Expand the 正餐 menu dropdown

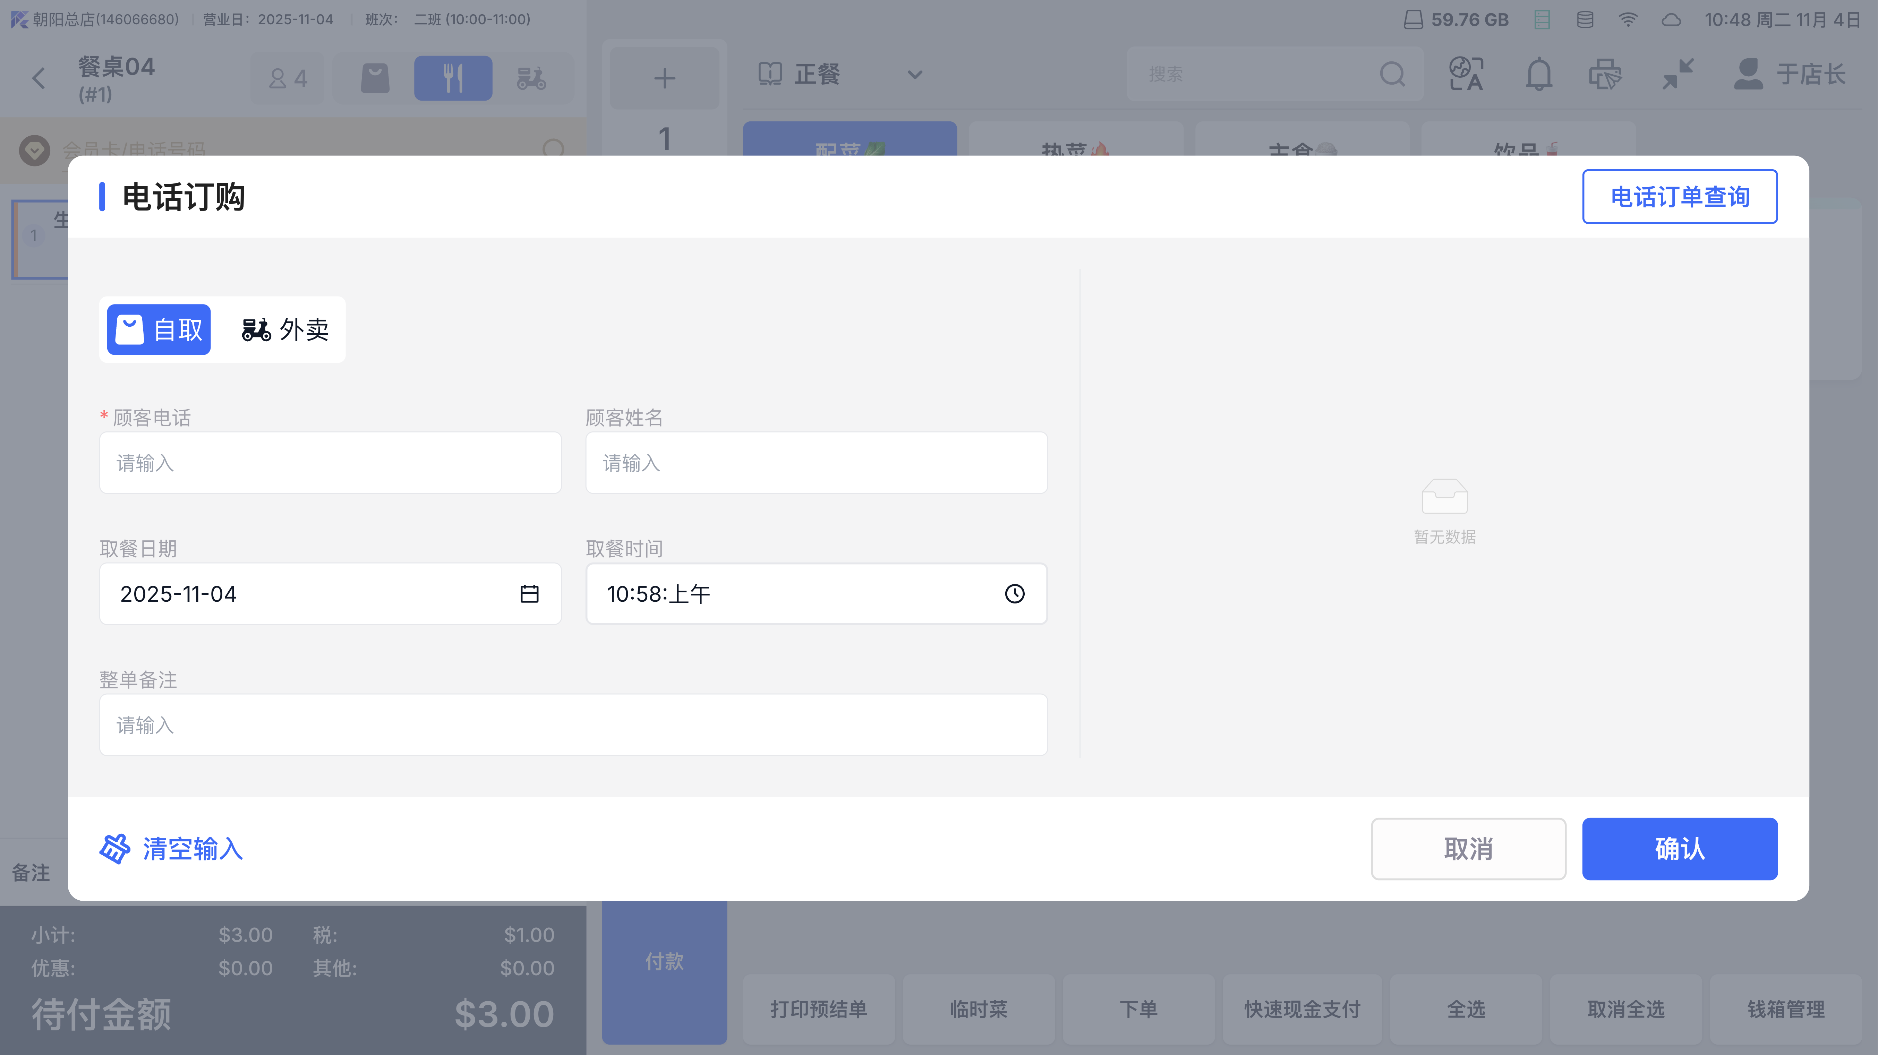[914, 74]
